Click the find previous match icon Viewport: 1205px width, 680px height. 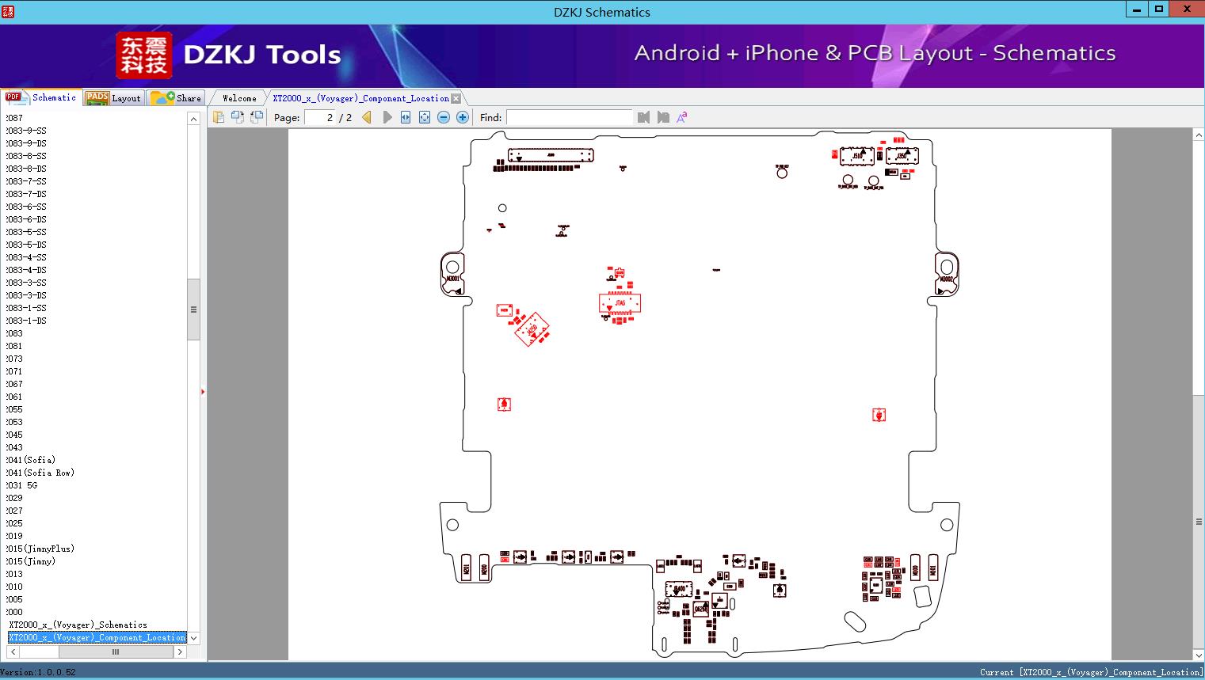pos(643,117)
